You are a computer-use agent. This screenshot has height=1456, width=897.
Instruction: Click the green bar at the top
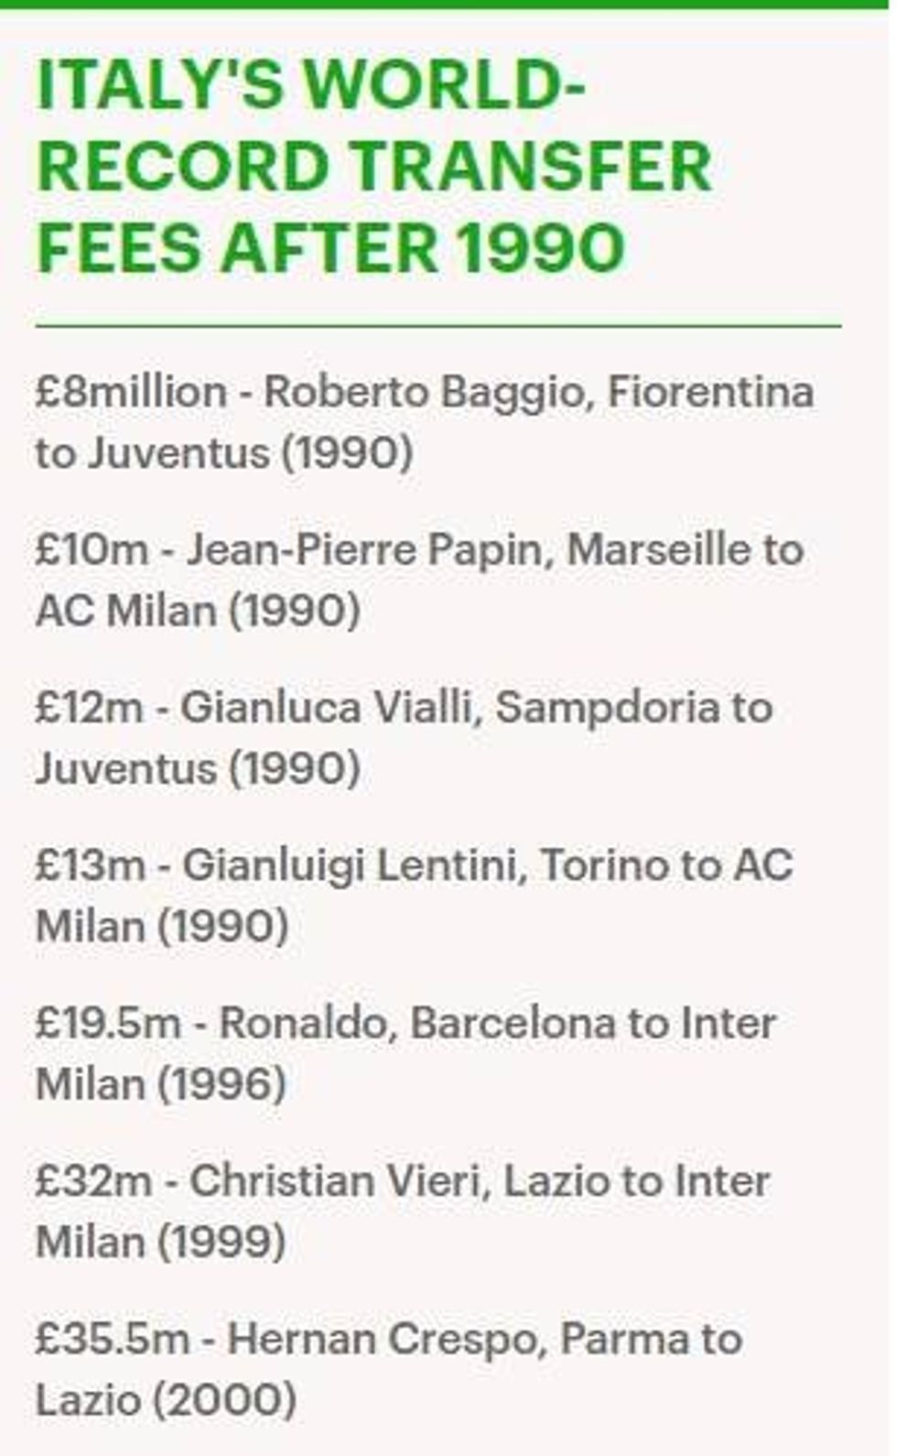[447, 4]
